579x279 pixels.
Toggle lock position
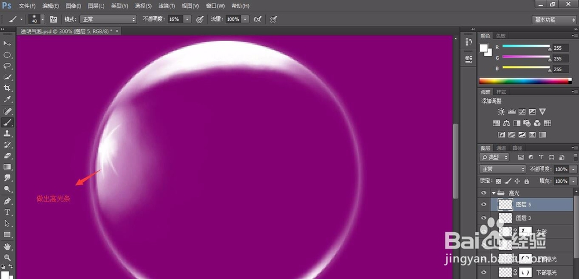pos(517,181)
